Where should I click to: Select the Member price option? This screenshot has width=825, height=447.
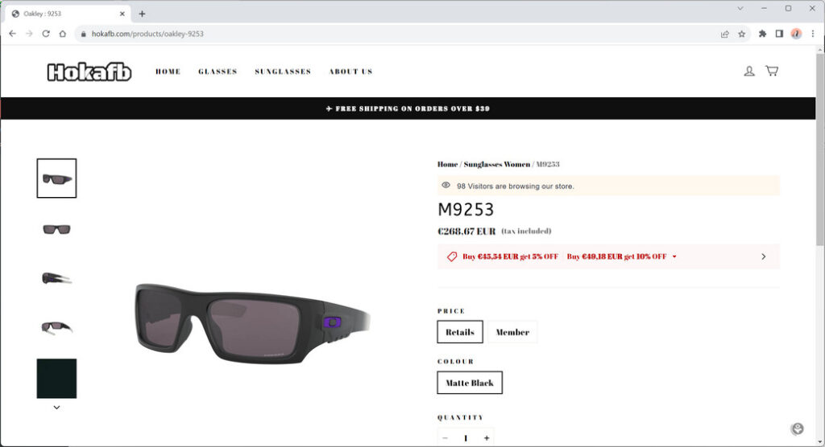[512, 332]
